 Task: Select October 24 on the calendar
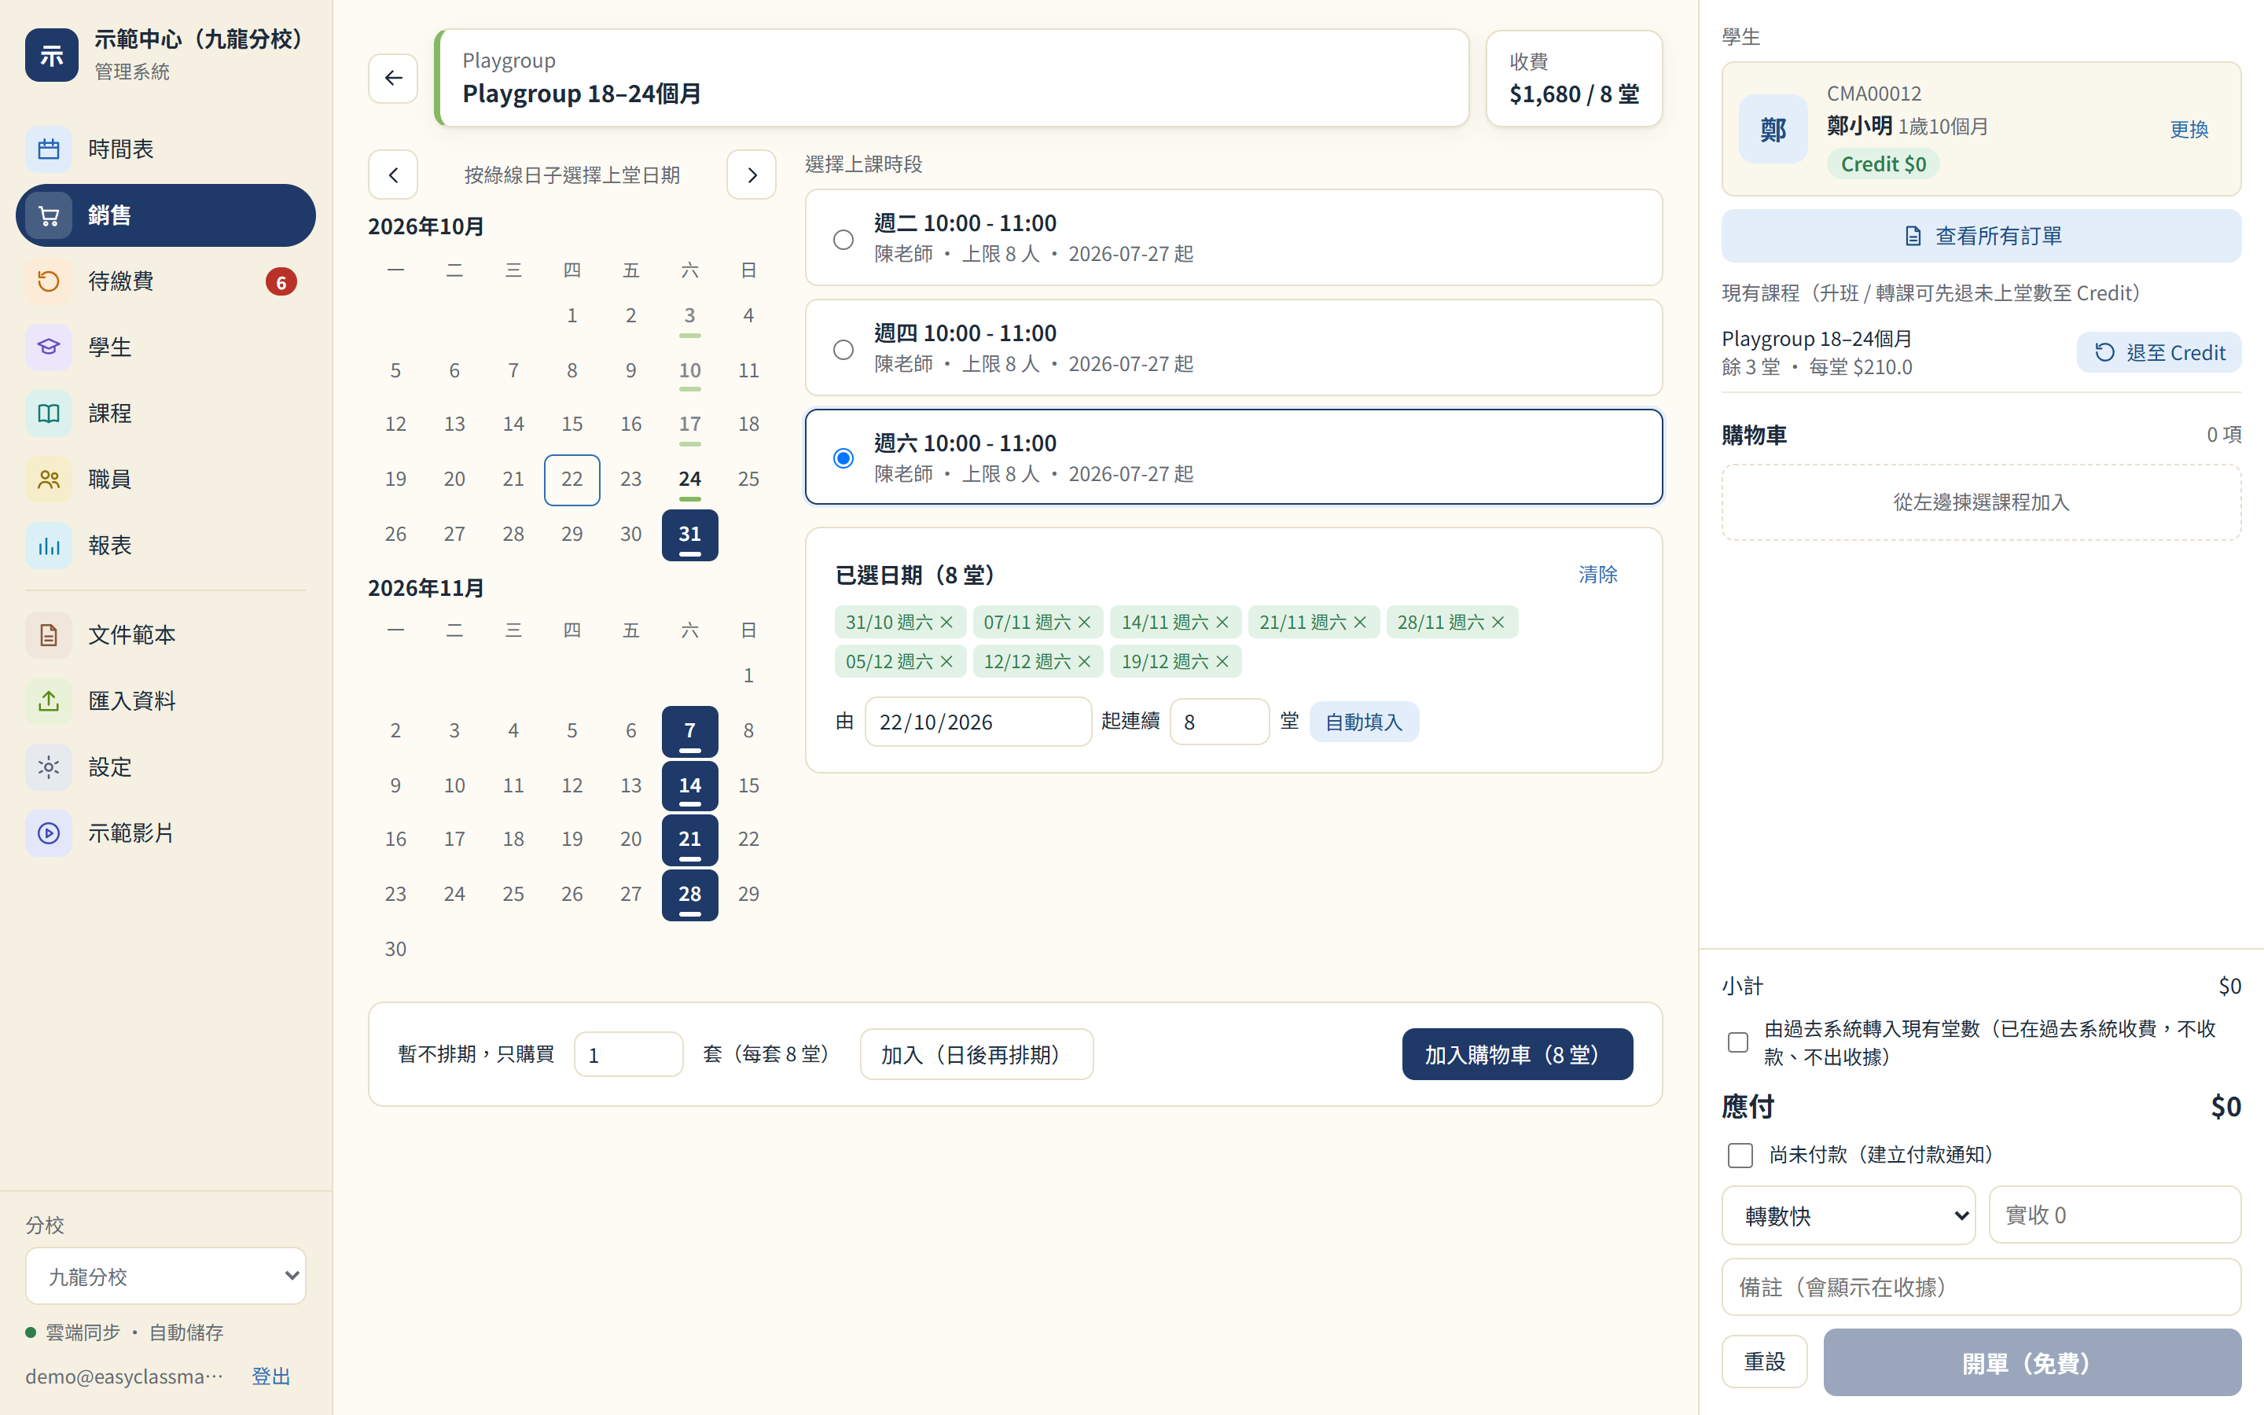coord(689,480)
